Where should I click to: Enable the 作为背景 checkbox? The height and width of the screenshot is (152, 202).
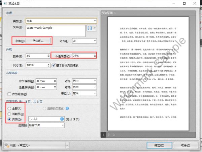(x=9, y=94)
